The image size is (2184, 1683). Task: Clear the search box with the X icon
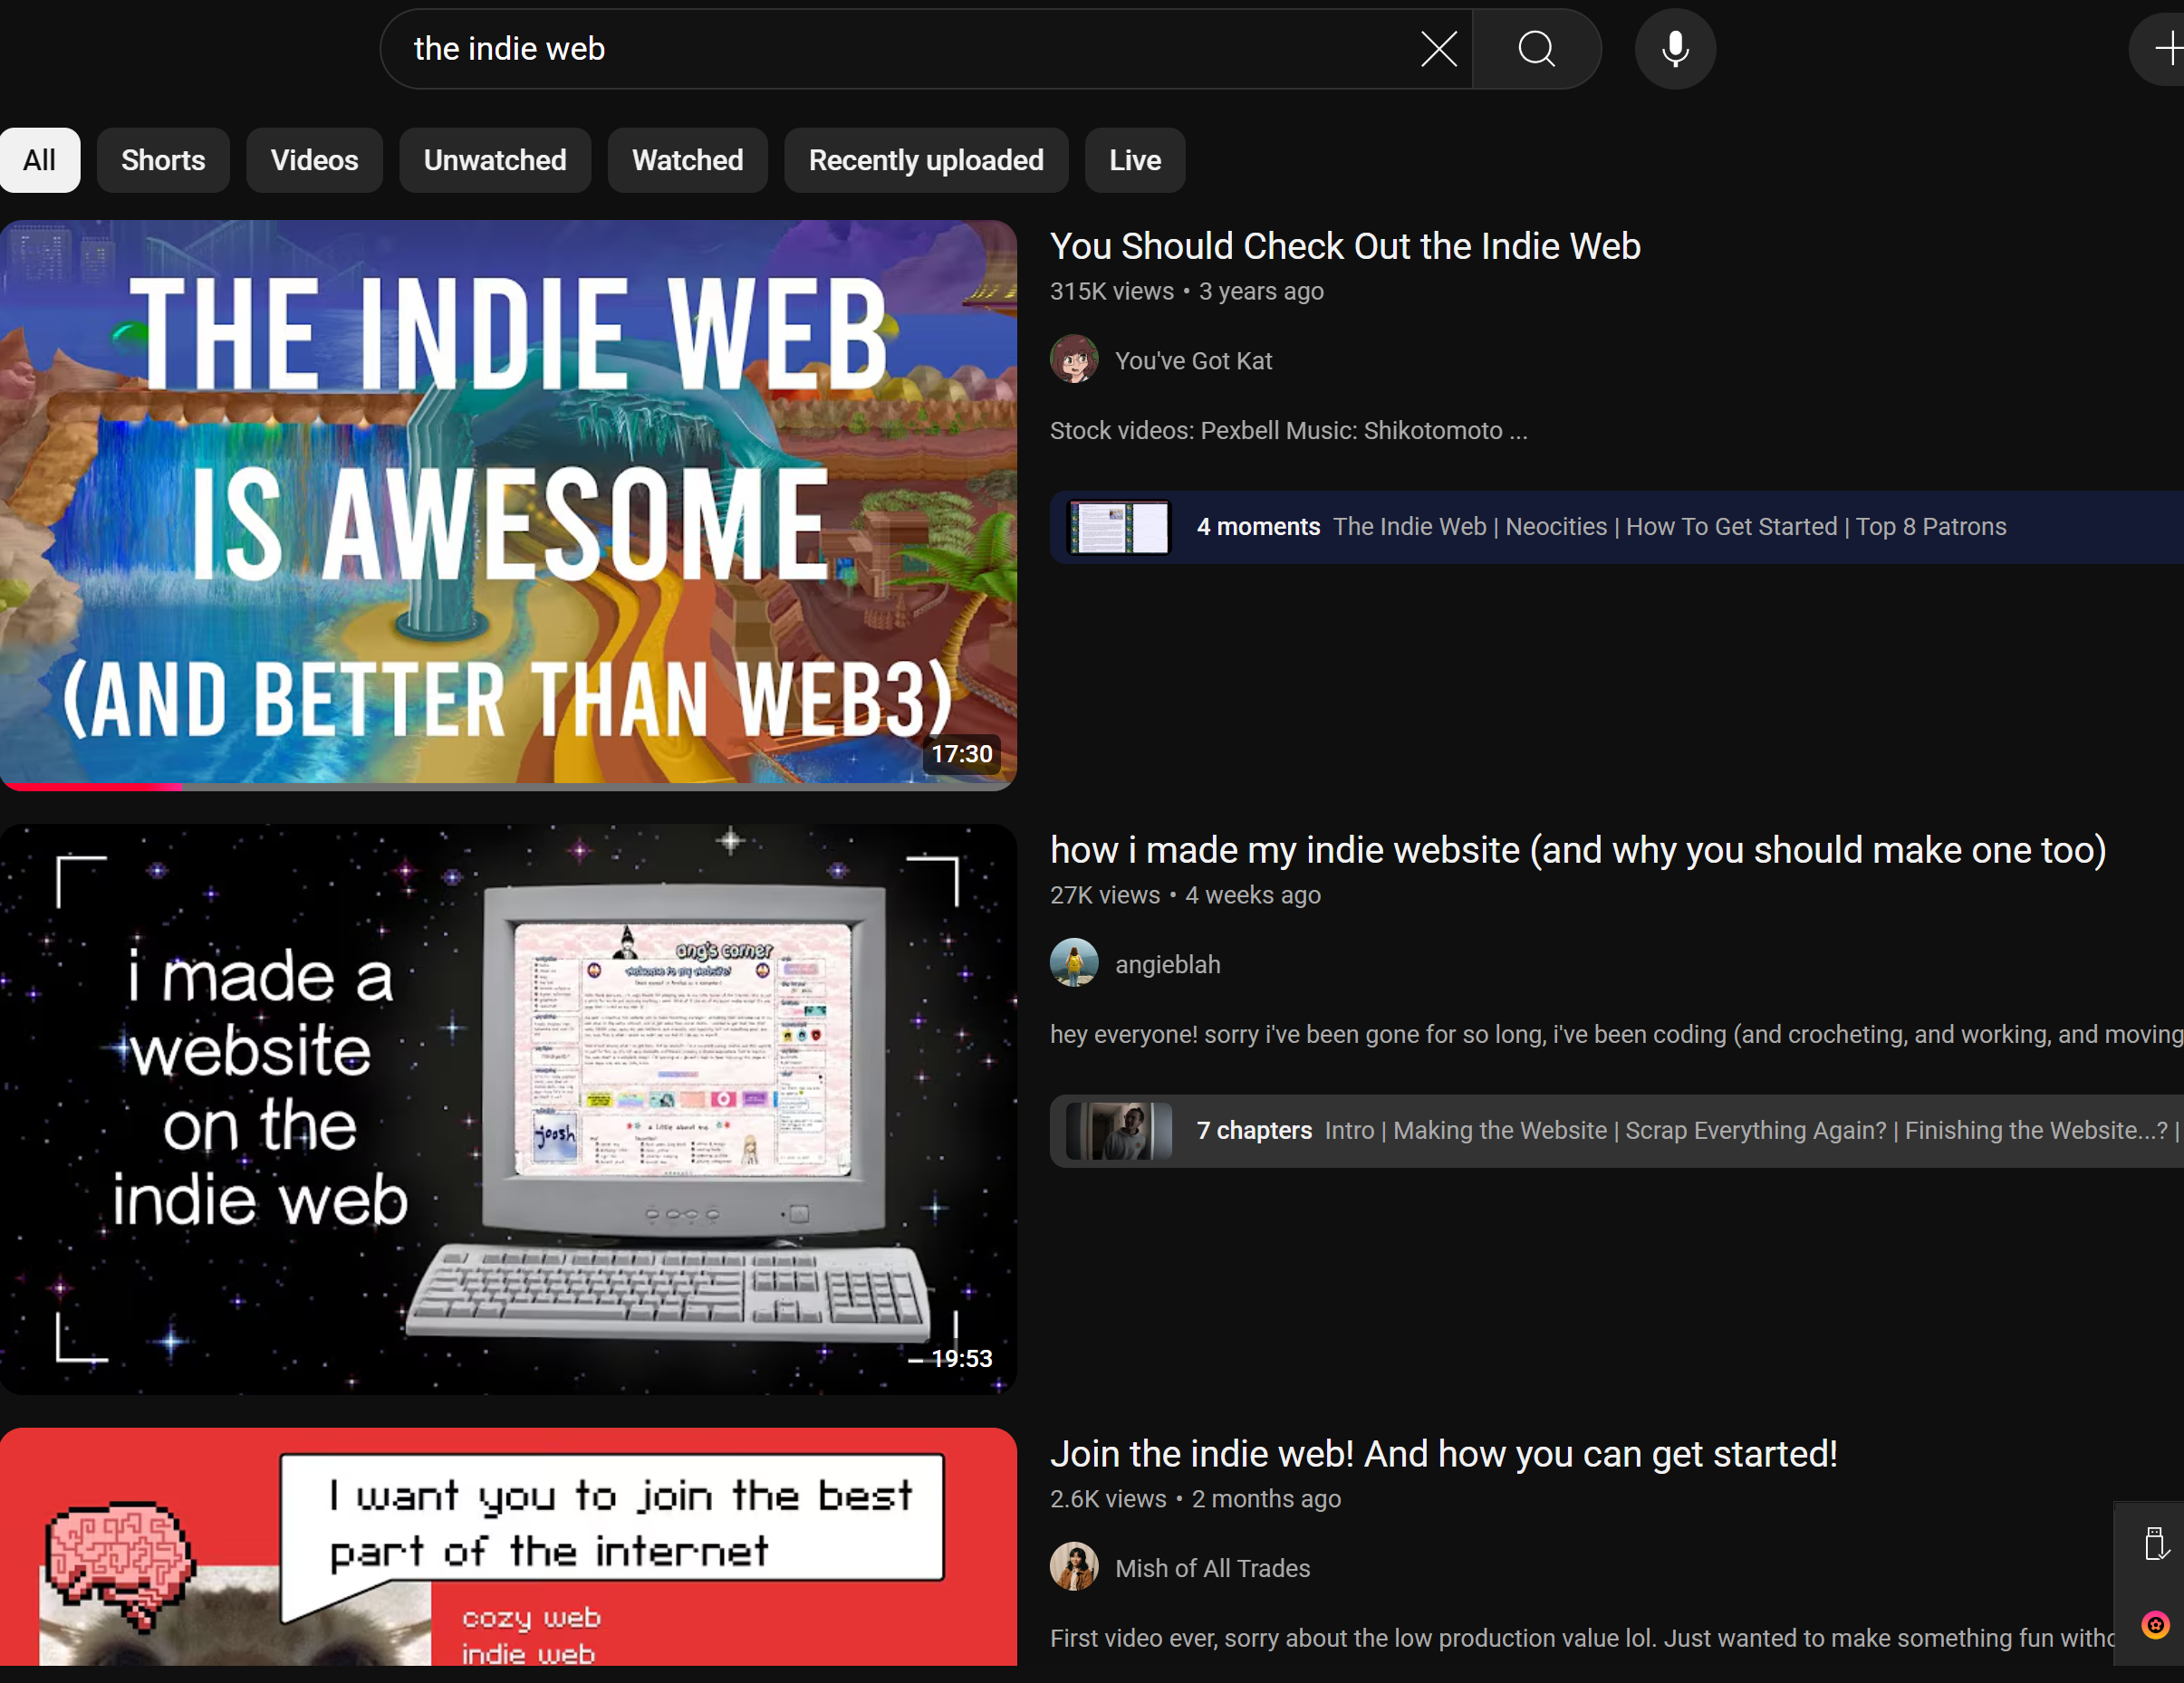click(x=1439, y=49)
